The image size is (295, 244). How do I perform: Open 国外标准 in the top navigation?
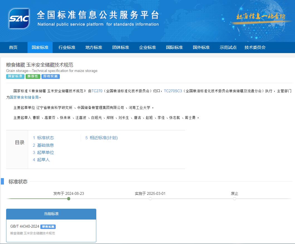(x=201, y=48)
